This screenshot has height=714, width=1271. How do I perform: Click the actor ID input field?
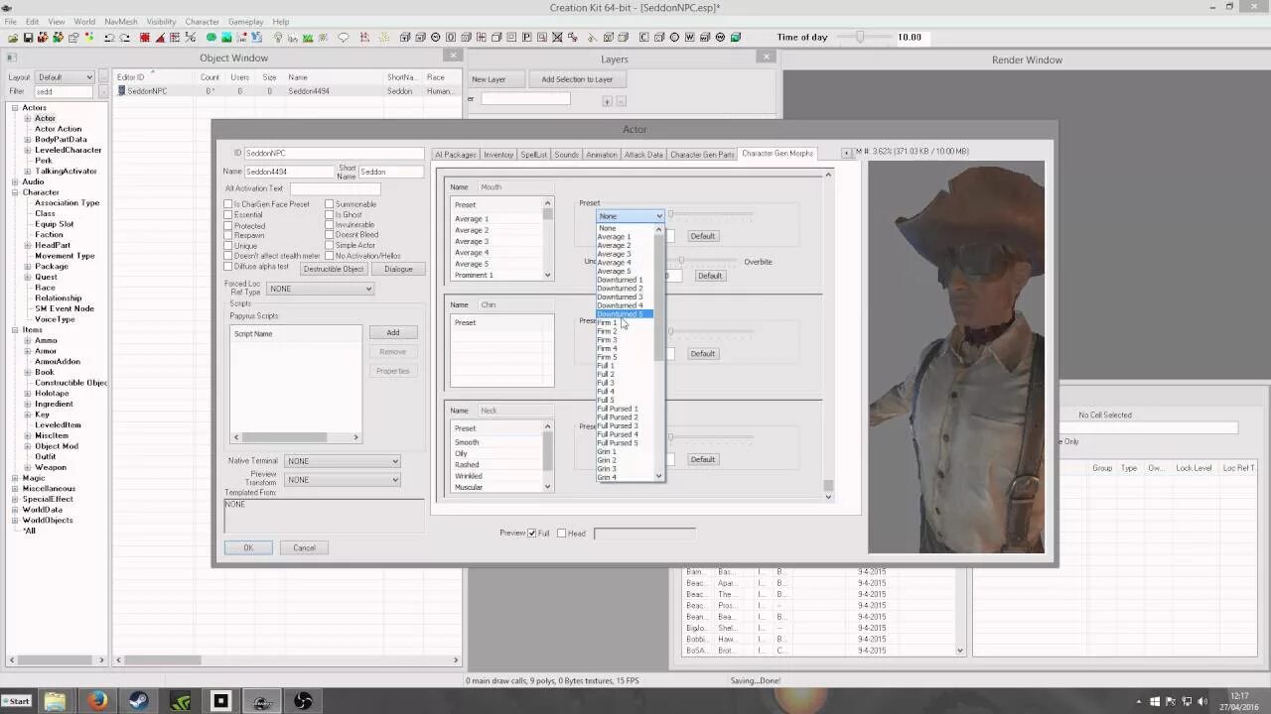[x=334, y=154]
